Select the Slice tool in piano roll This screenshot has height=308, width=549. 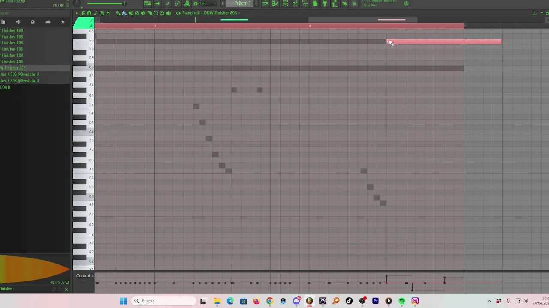tap(150, 13)
